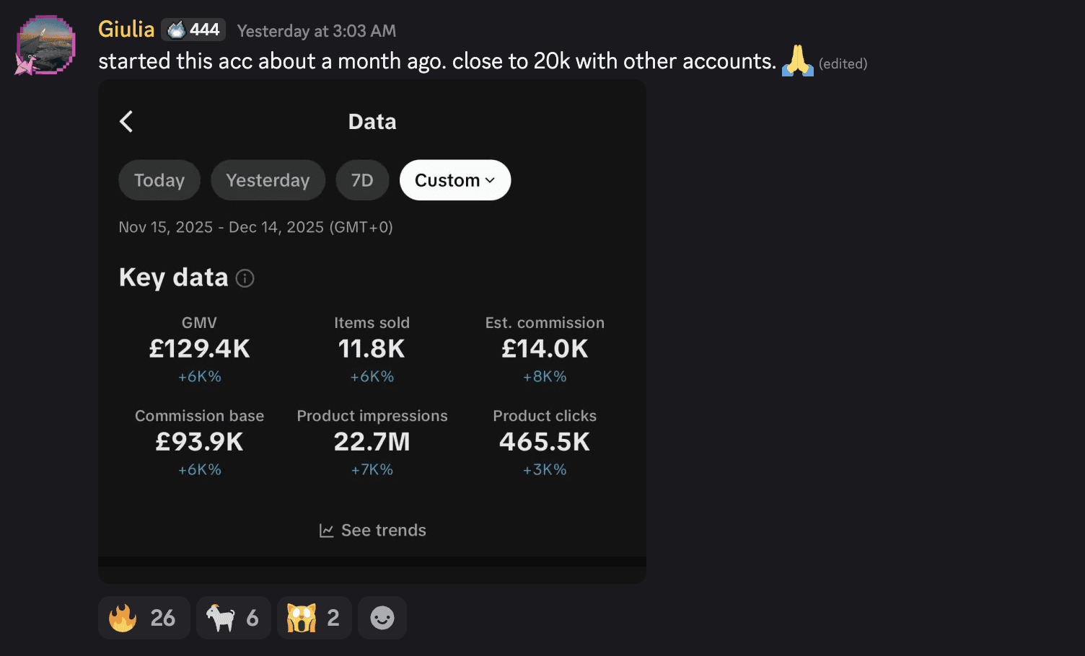Switch to the 7D tab
This screenshot has width=1085, height=656.
tap(362, 180)
